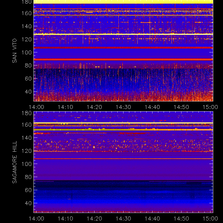Pick the 14:30 time label of San Vito plot

(123, 107)
